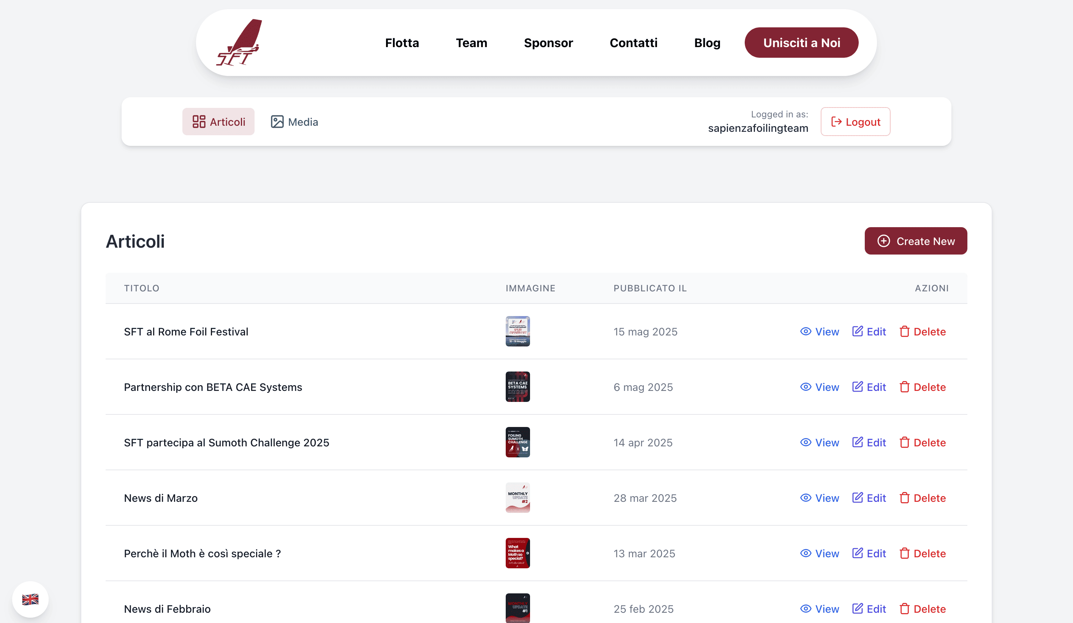Edit Perchè il Moth è così speciale
The height and width of the screenshot is (623, 1073).
pos(869,553)
